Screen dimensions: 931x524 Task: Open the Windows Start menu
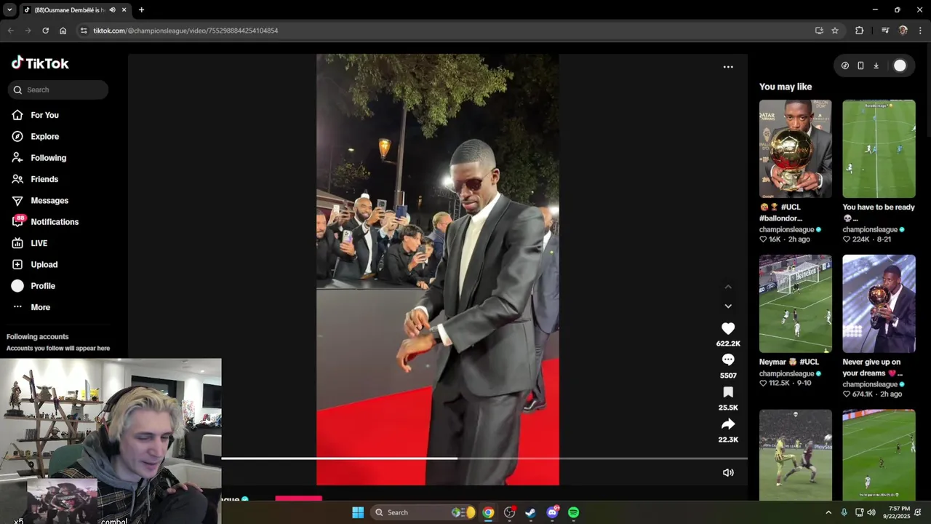tap(358, 512)
